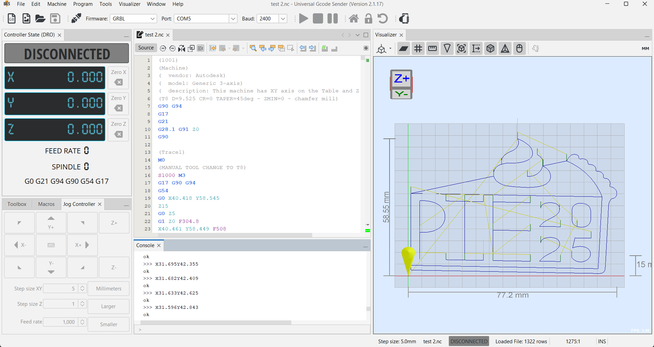Select the ruler dimensions icon in Visualizer toolbar
654x347 pixels.
(432, 48)
